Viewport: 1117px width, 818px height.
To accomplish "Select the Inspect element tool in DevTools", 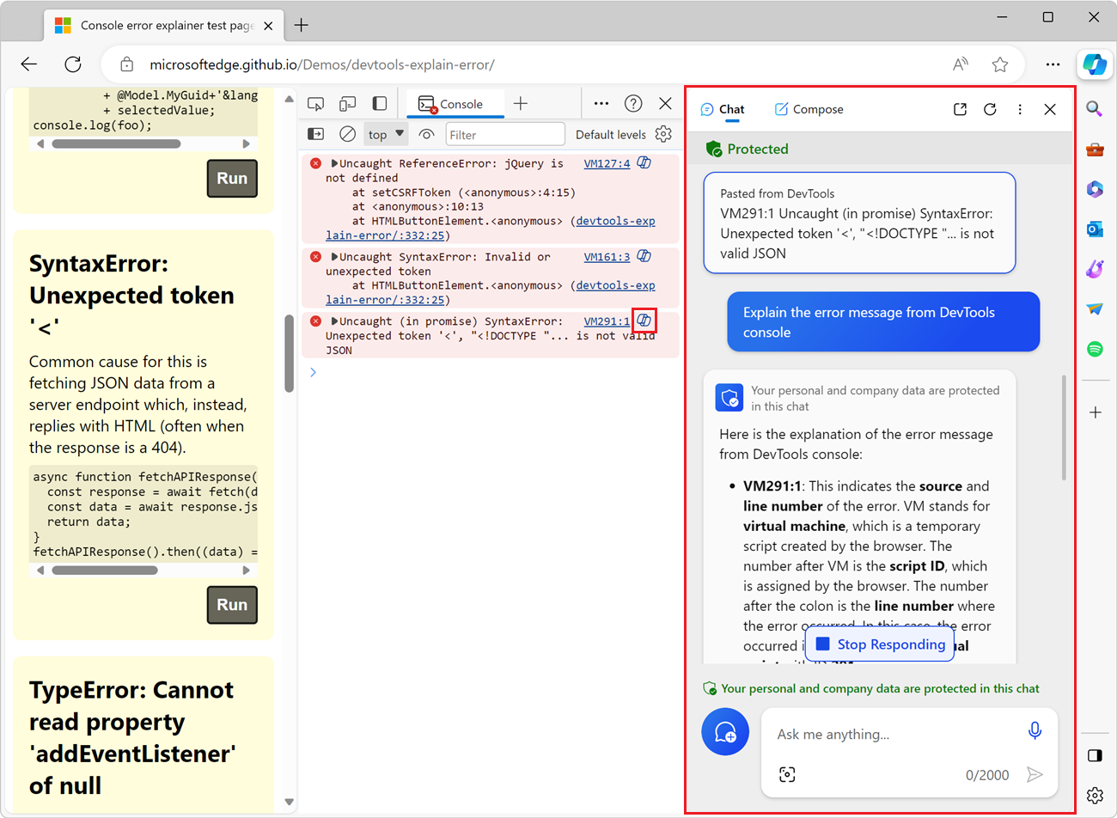I will point(315,102).
